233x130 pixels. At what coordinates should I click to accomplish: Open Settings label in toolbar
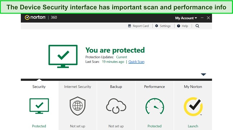point(165,26)
